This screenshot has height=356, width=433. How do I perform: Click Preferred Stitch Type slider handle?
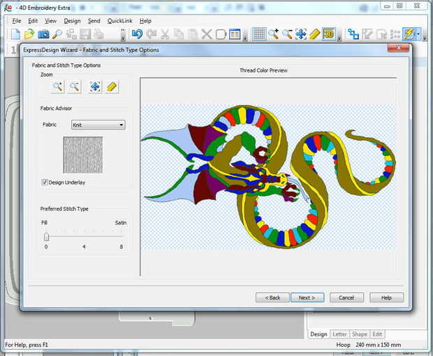(46, 236)
